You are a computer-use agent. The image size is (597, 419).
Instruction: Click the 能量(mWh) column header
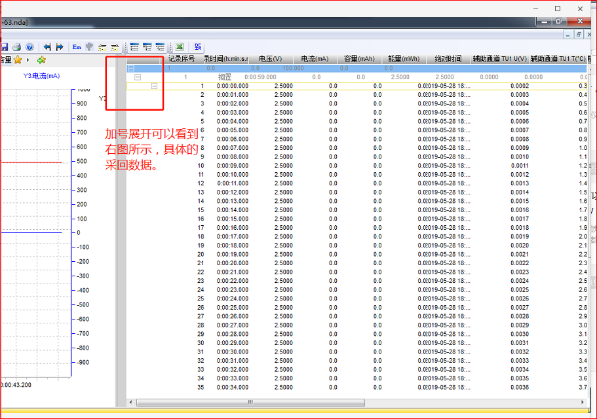pyautogui.click(x=404, y=58)
